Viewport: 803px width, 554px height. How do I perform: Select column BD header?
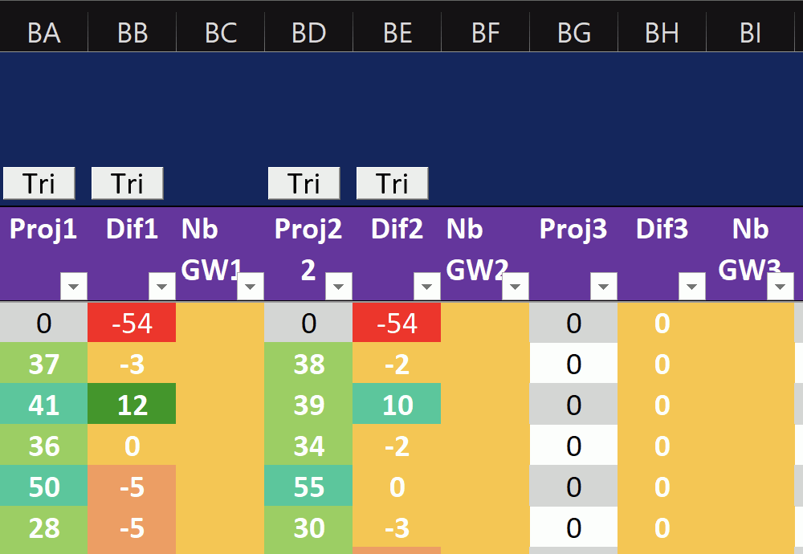pyautogui.click(x=308, y=32)
